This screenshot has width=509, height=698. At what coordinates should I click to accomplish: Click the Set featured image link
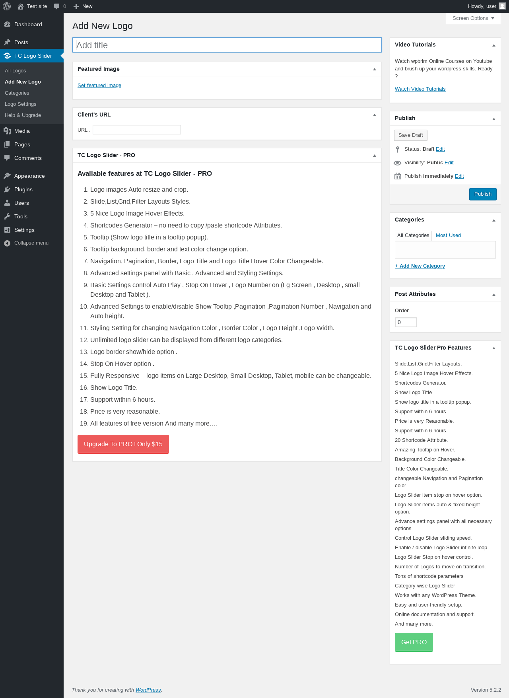click(x=99, y=86)
